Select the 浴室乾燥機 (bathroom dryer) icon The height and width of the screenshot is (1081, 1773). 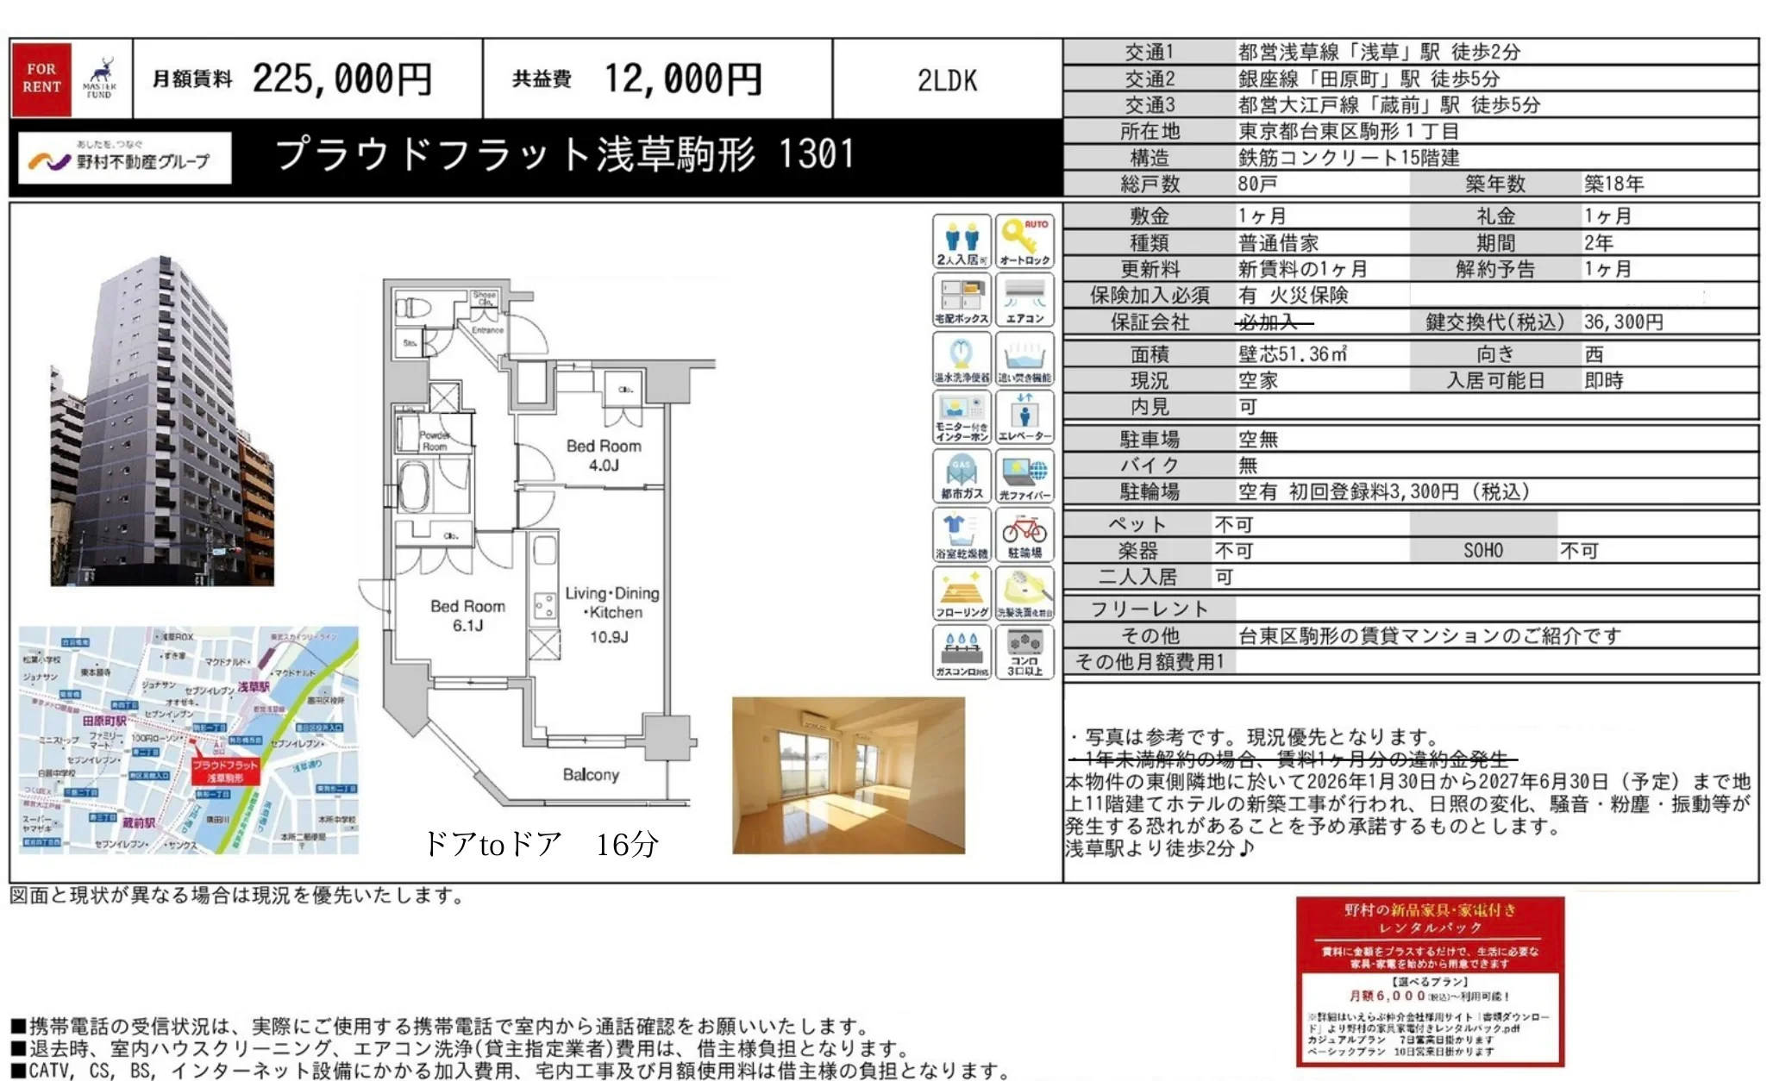[x=961, y=532]
